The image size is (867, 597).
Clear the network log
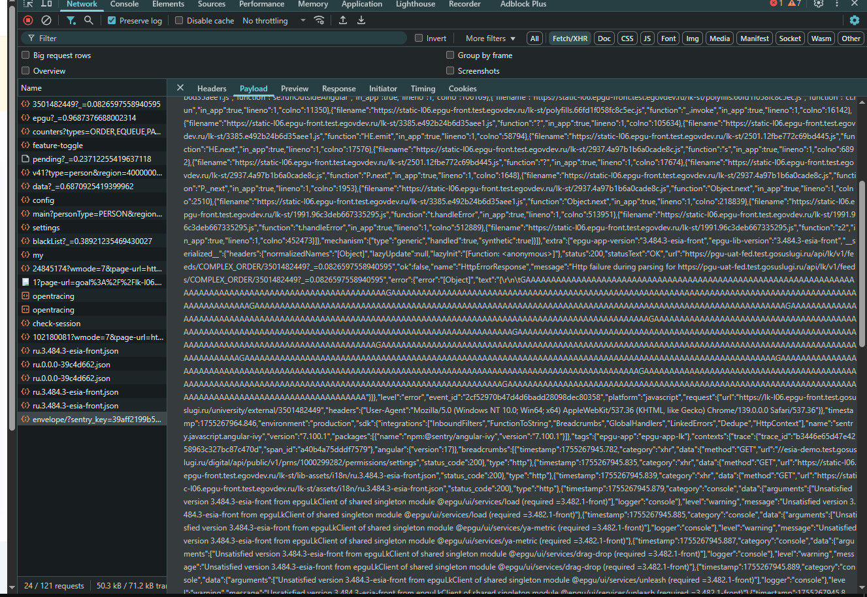(x=46, y=20)
